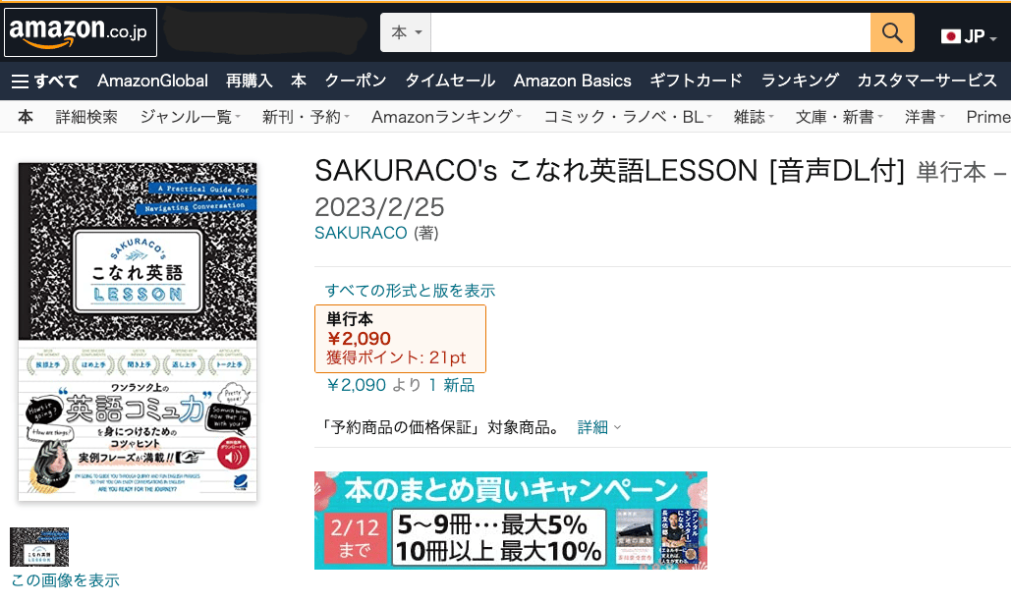Open the ランキング page
This screenshot has height=604, width=1011.
tap(800, 81)
